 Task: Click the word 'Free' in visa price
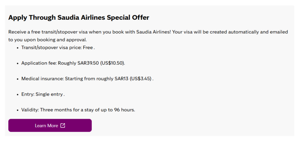click(88, 47)
